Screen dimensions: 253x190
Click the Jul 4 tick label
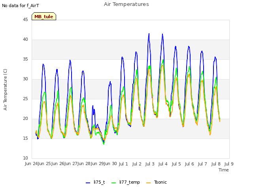(x=163, y=164)
